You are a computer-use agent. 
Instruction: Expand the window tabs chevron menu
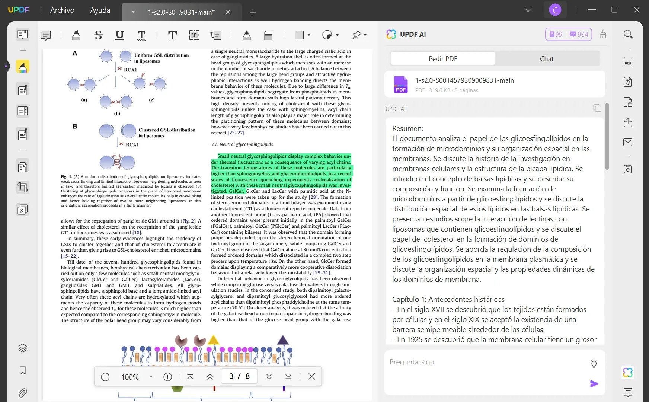pos(528,10)
